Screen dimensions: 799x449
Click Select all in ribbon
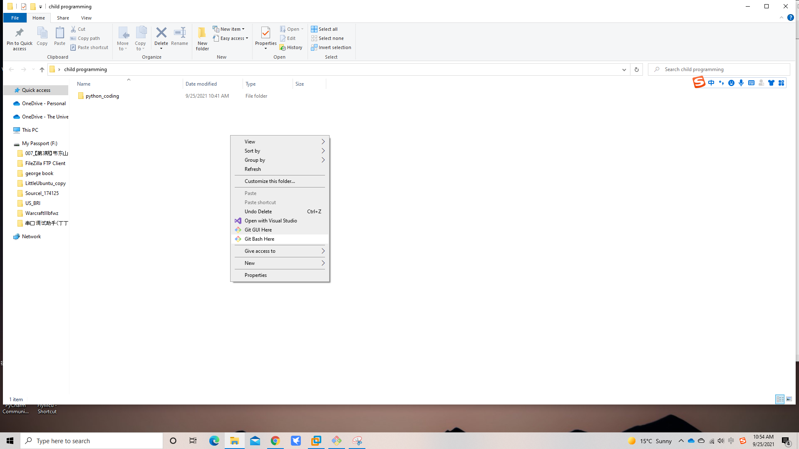pos(324,29)
